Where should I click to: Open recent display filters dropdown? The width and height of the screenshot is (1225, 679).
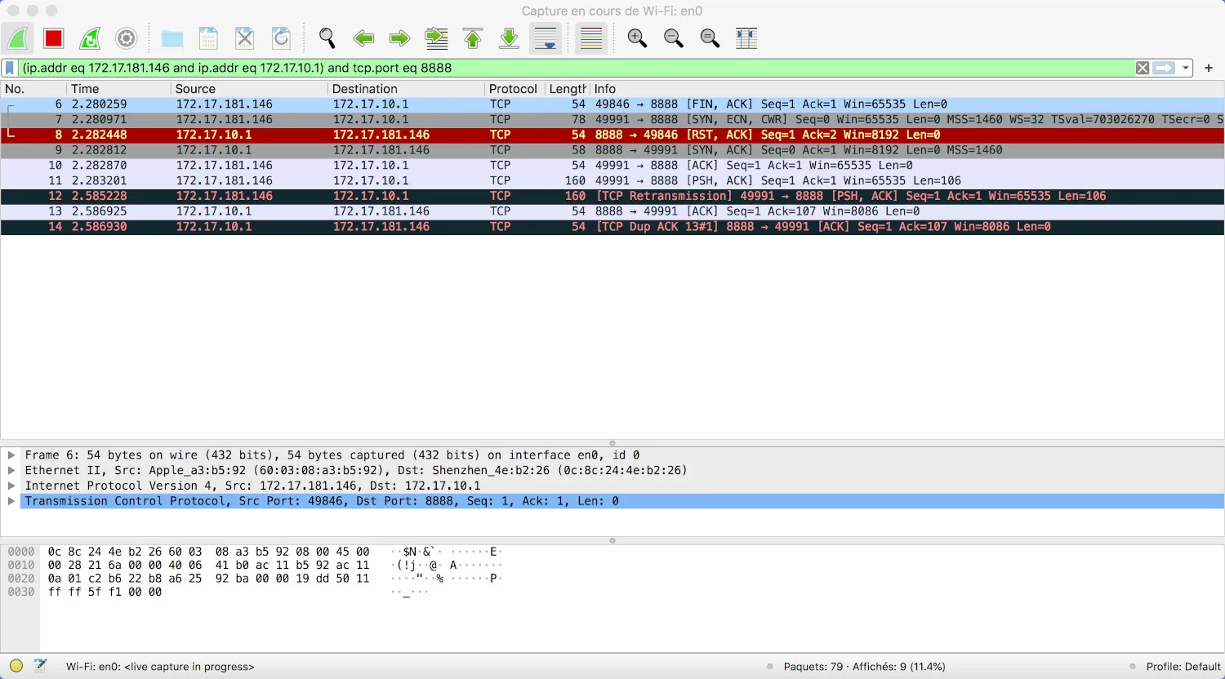point(1186,68)
